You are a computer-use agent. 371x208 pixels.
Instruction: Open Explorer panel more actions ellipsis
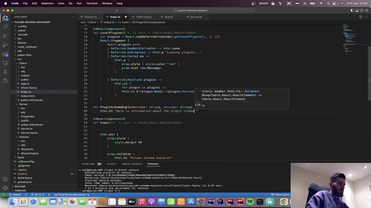pyautogui.click(x=72, y=17)
